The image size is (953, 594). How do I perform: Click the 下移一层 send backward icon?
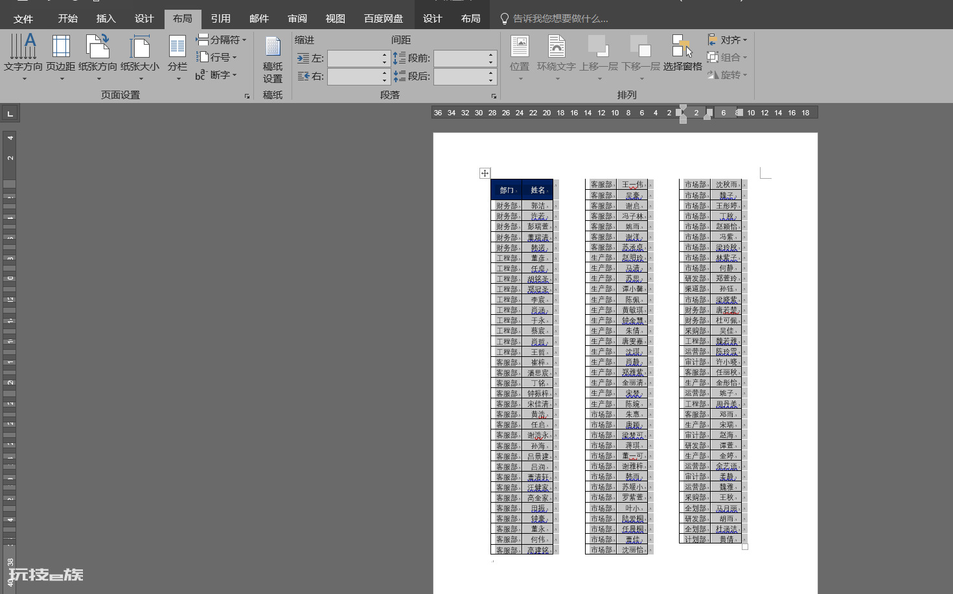(641, 47)
